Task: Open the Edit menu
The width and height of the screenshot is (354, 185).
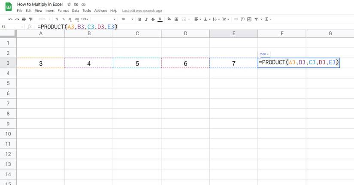Action: [28, 11]
